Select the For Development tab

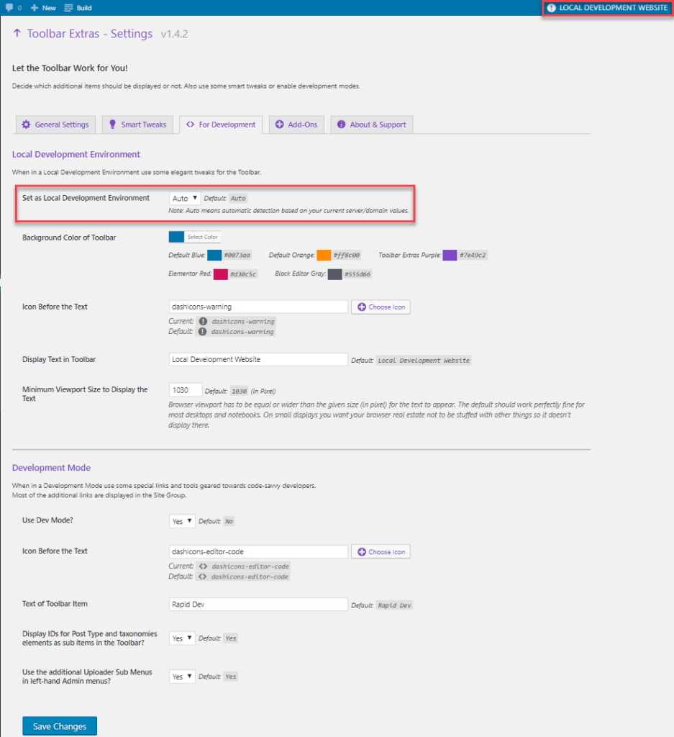coord(221,125)
